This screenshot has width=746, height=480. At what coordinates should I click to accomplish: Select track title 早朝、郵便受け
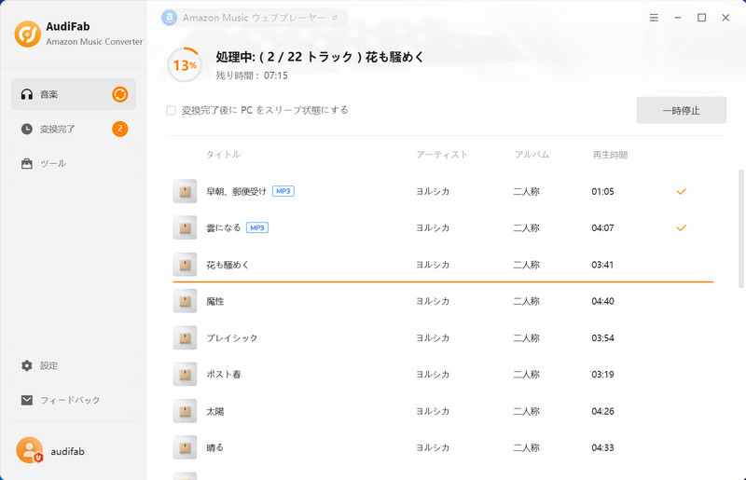[236, 191]
